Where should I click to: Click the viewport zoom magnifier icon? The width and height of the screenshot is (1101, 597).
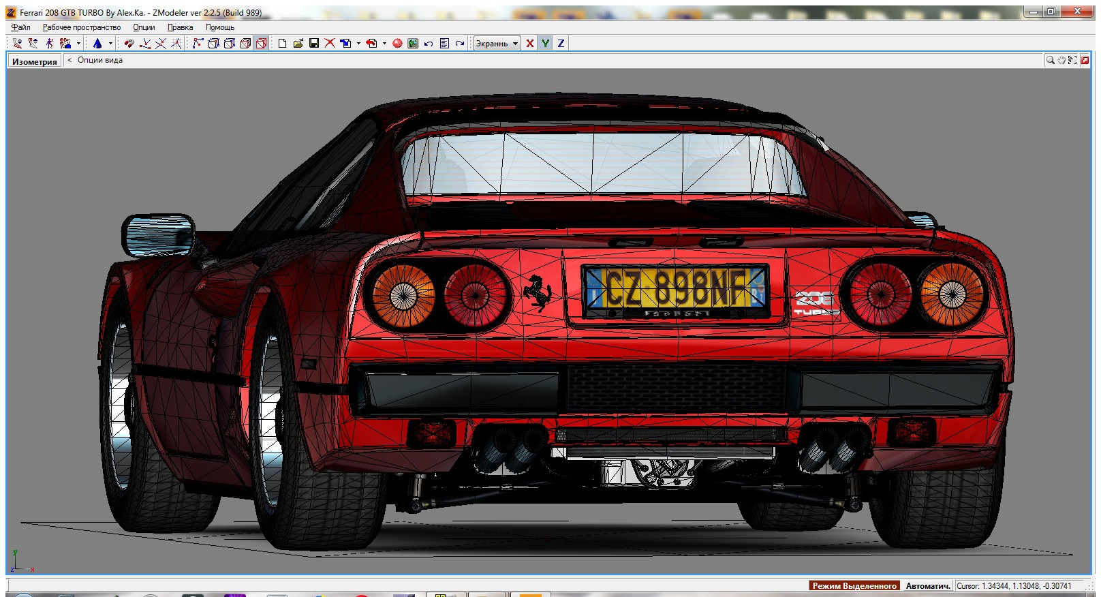[x=1050, y=60]
